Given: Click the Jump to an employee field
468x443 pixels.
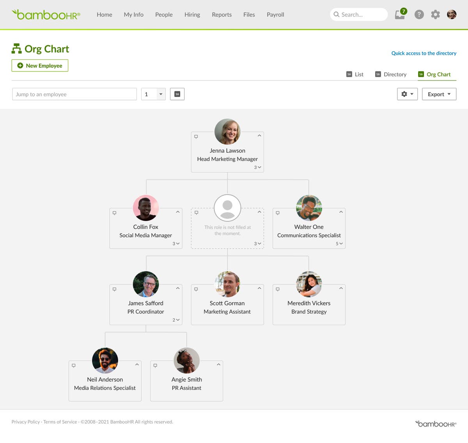Looking at the screenshot, I should (74, 94).
